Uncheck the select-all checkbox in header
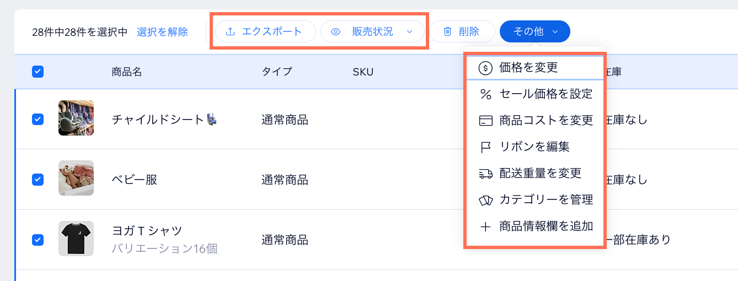 click(38, 72)
